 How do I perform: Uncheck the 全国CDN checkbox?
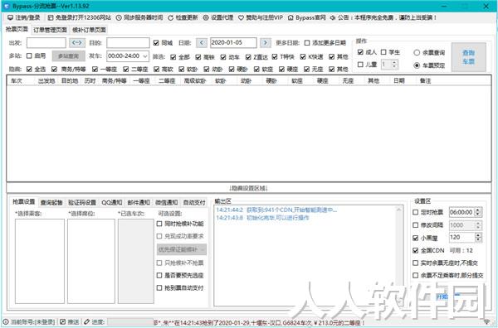pos(416,250)
